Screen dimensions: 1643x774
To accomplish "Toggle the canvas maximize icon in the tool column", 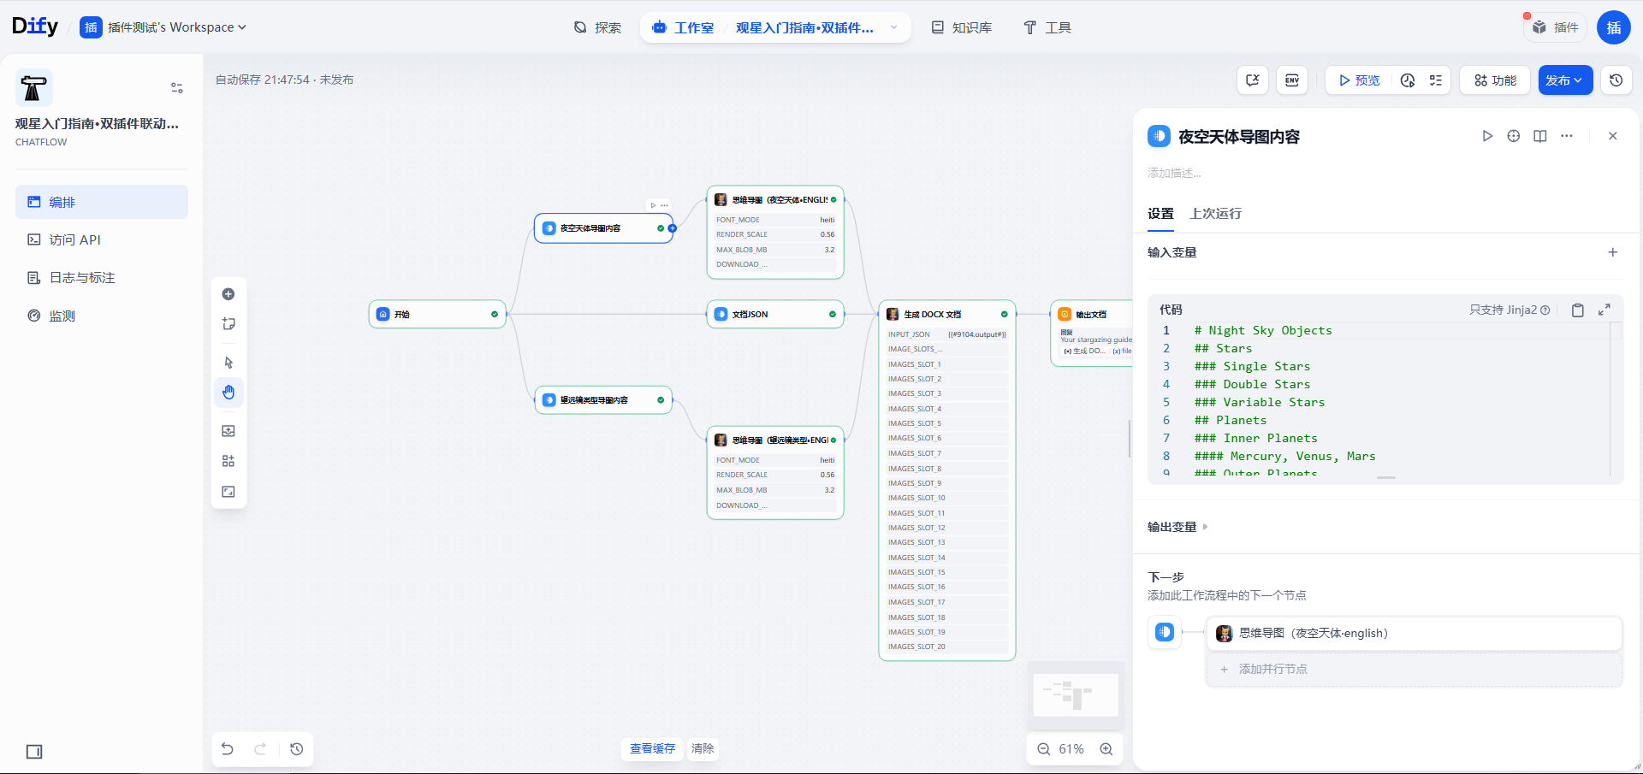I will (228, 492).
